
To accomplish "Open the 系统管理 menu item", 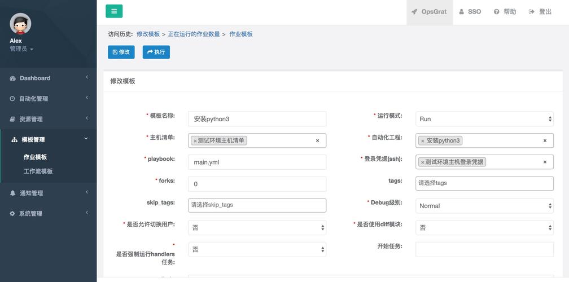I will [x=49, y=214].
